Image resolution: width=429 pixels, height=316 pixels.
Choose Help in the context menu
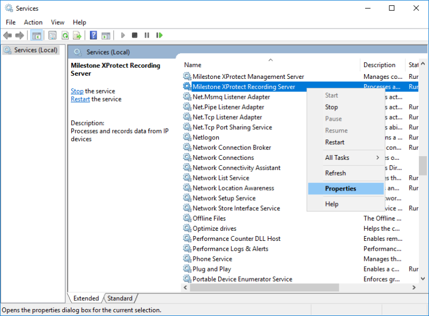tap(346, 204)
